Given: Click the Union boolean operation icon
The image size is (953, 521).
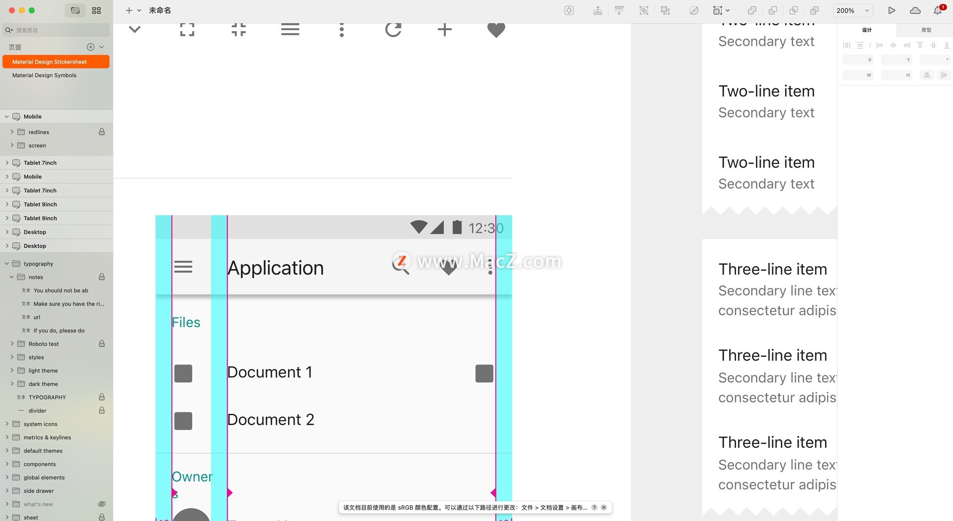Looking at the screenshot, I should [752, 10].
